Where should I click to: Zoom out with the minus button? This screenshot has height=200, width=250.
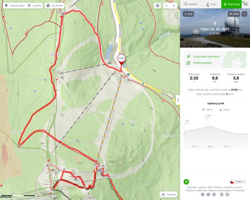point(166,6)
